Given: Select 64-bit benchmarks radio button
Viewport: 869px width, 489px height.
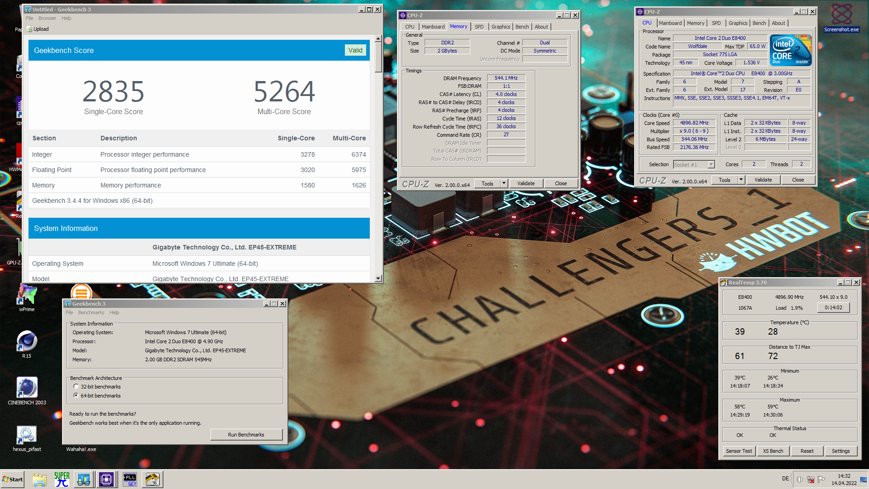Looking at the screenshot, I should click(x=76, y=395).
